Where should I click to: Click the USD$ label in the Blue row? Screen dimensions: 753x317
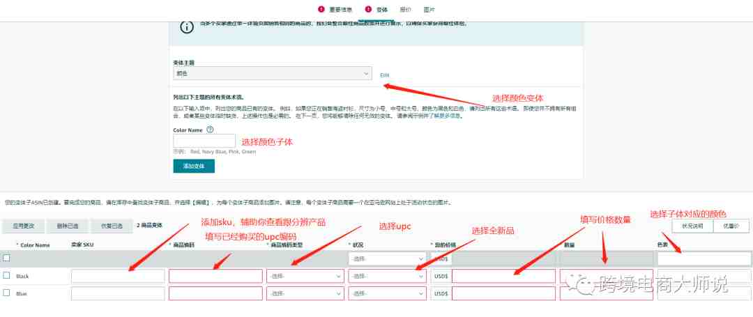pos(441,293)
